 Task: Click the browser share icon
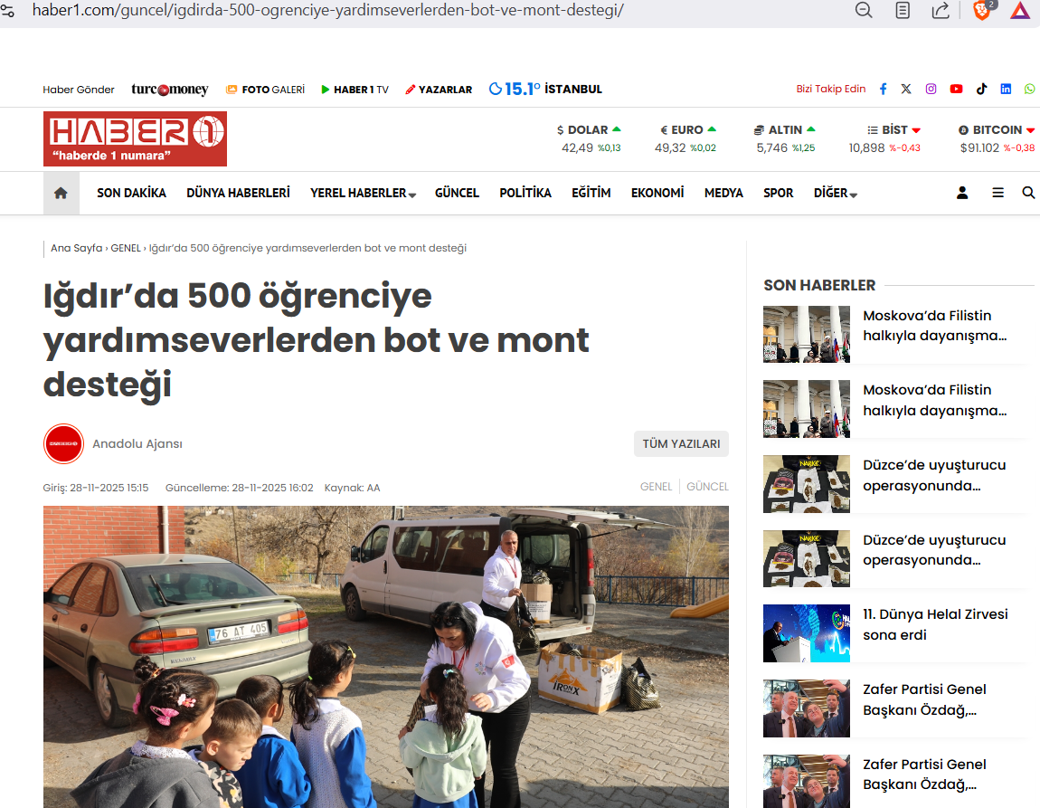[940, 11]
